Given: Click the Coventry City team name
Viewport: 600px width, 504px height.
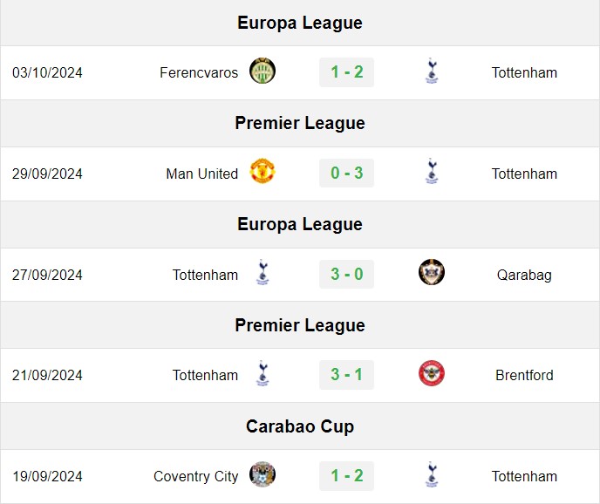Looking at the screenshot, I should 196,476.
